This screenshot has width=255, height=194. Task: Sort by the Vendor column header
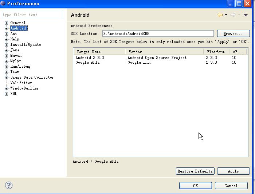click(164, 52)
